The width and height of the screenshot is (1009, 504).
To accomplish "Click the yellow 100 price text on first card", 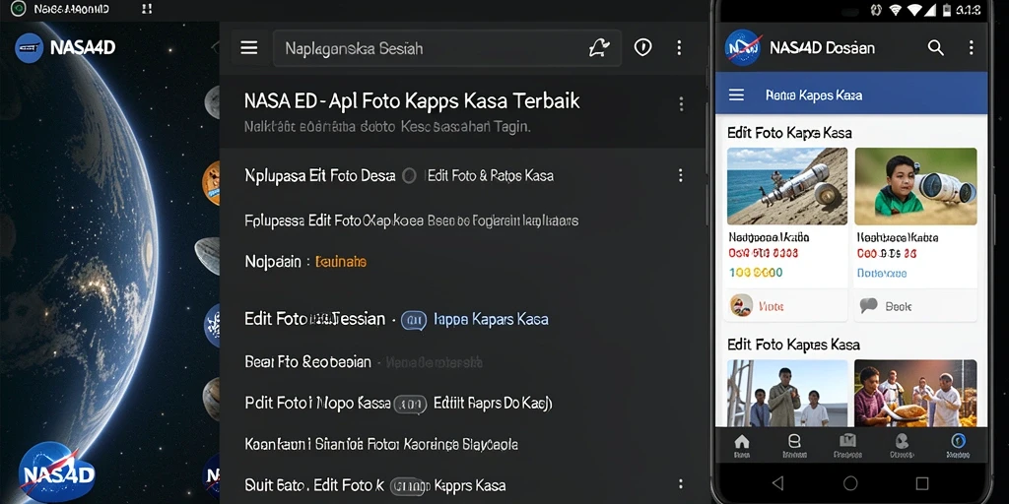I will pos(756,273).
